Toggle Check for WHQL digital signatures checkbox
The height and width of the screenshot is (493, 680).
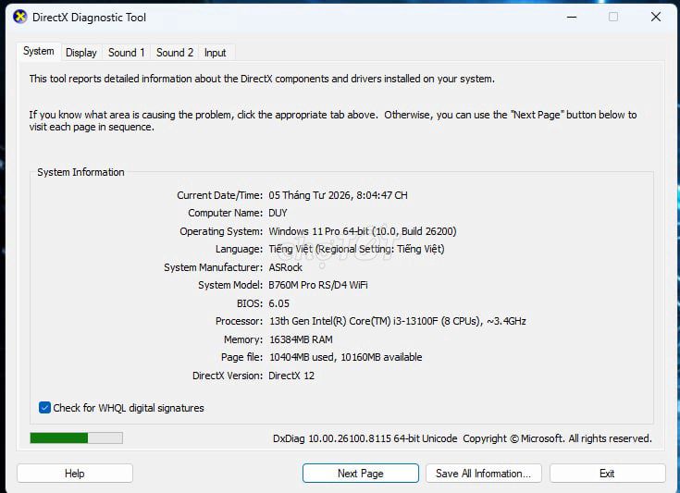coord(44,408)
